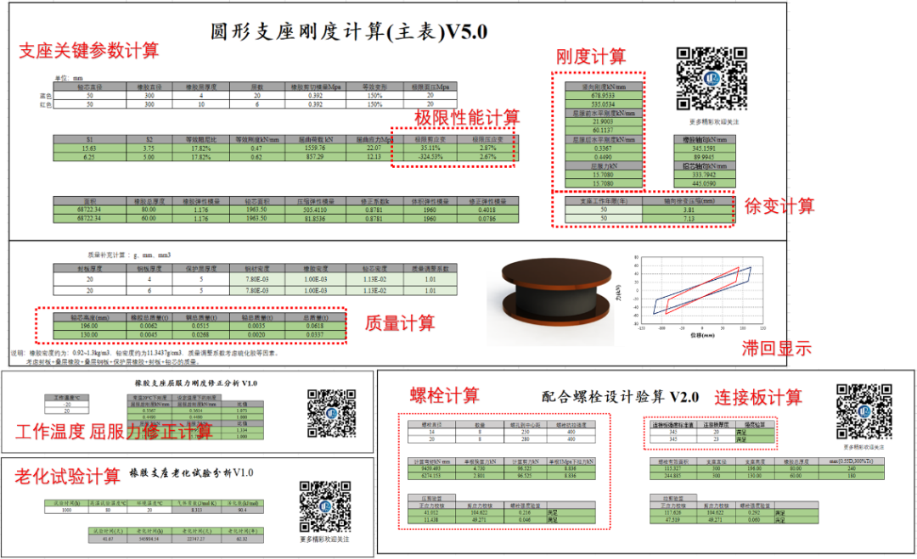Click the title 橡胶支座老化试验分析V1.0

(x=191, y=472)
